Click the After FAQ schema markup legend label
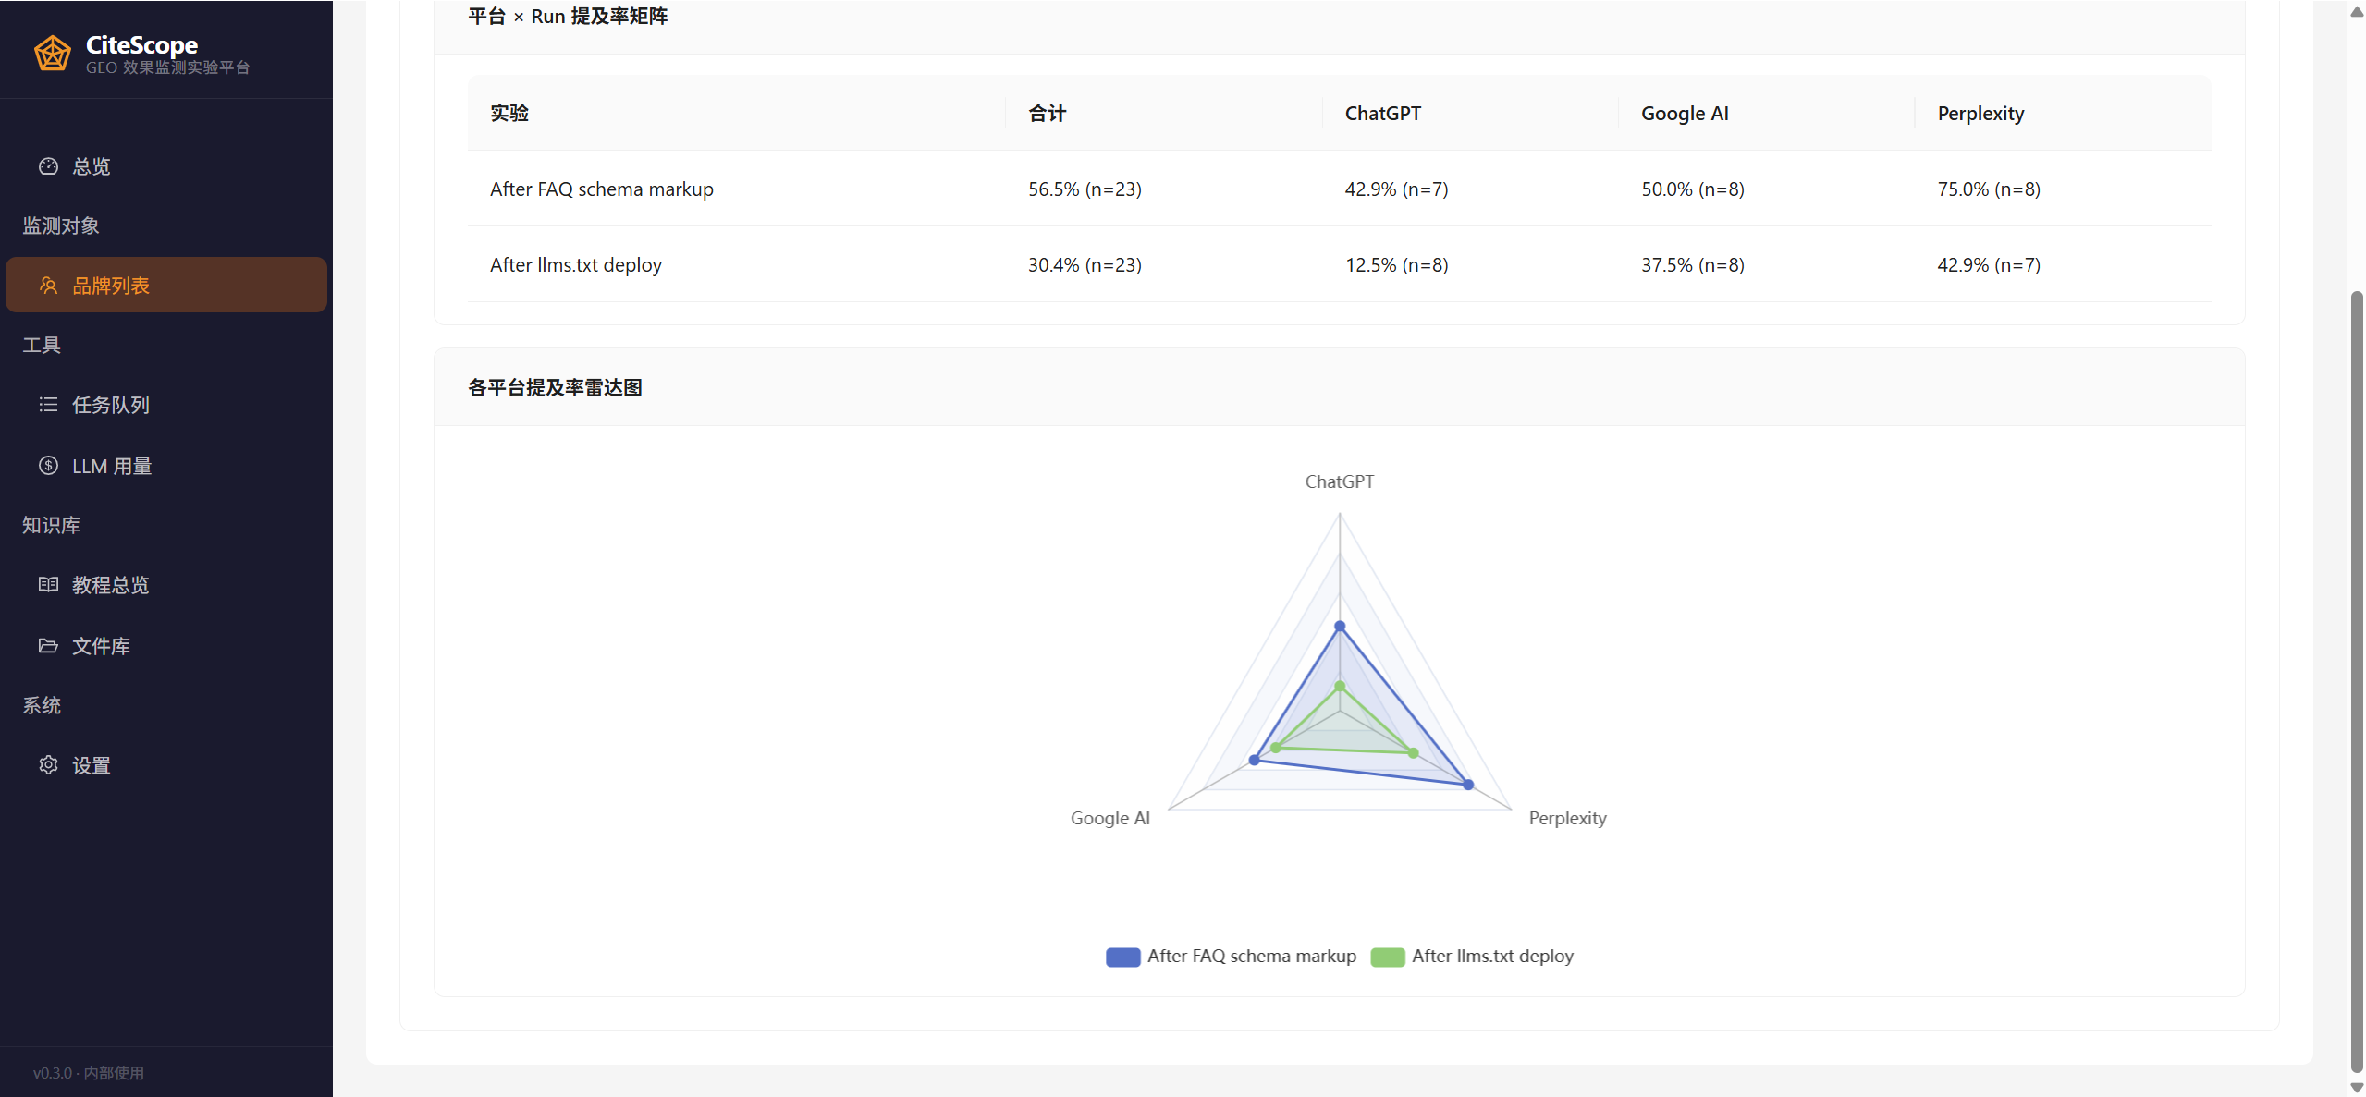Screen dimensions: 2366x1097 [1252, 957]
